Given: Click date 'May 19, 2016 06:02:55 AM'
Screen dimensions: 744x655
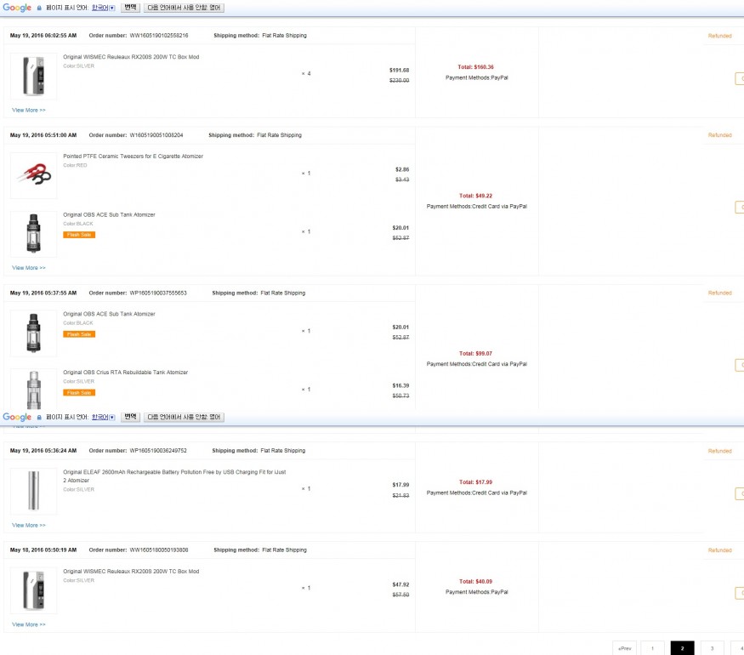Looking at the screenshot, I should pos(43,36).
